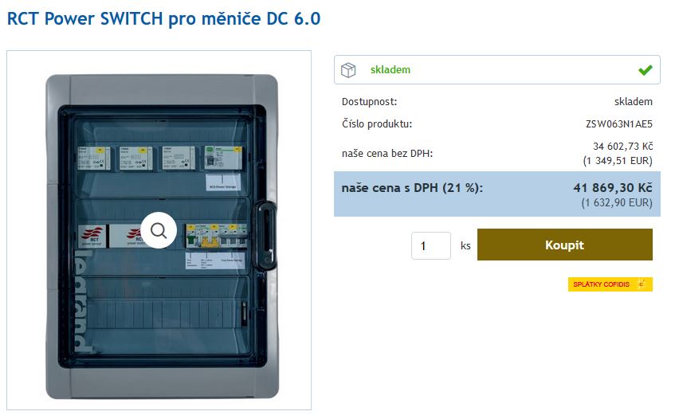Click the black door latch on the enclosure

(265, 236)
